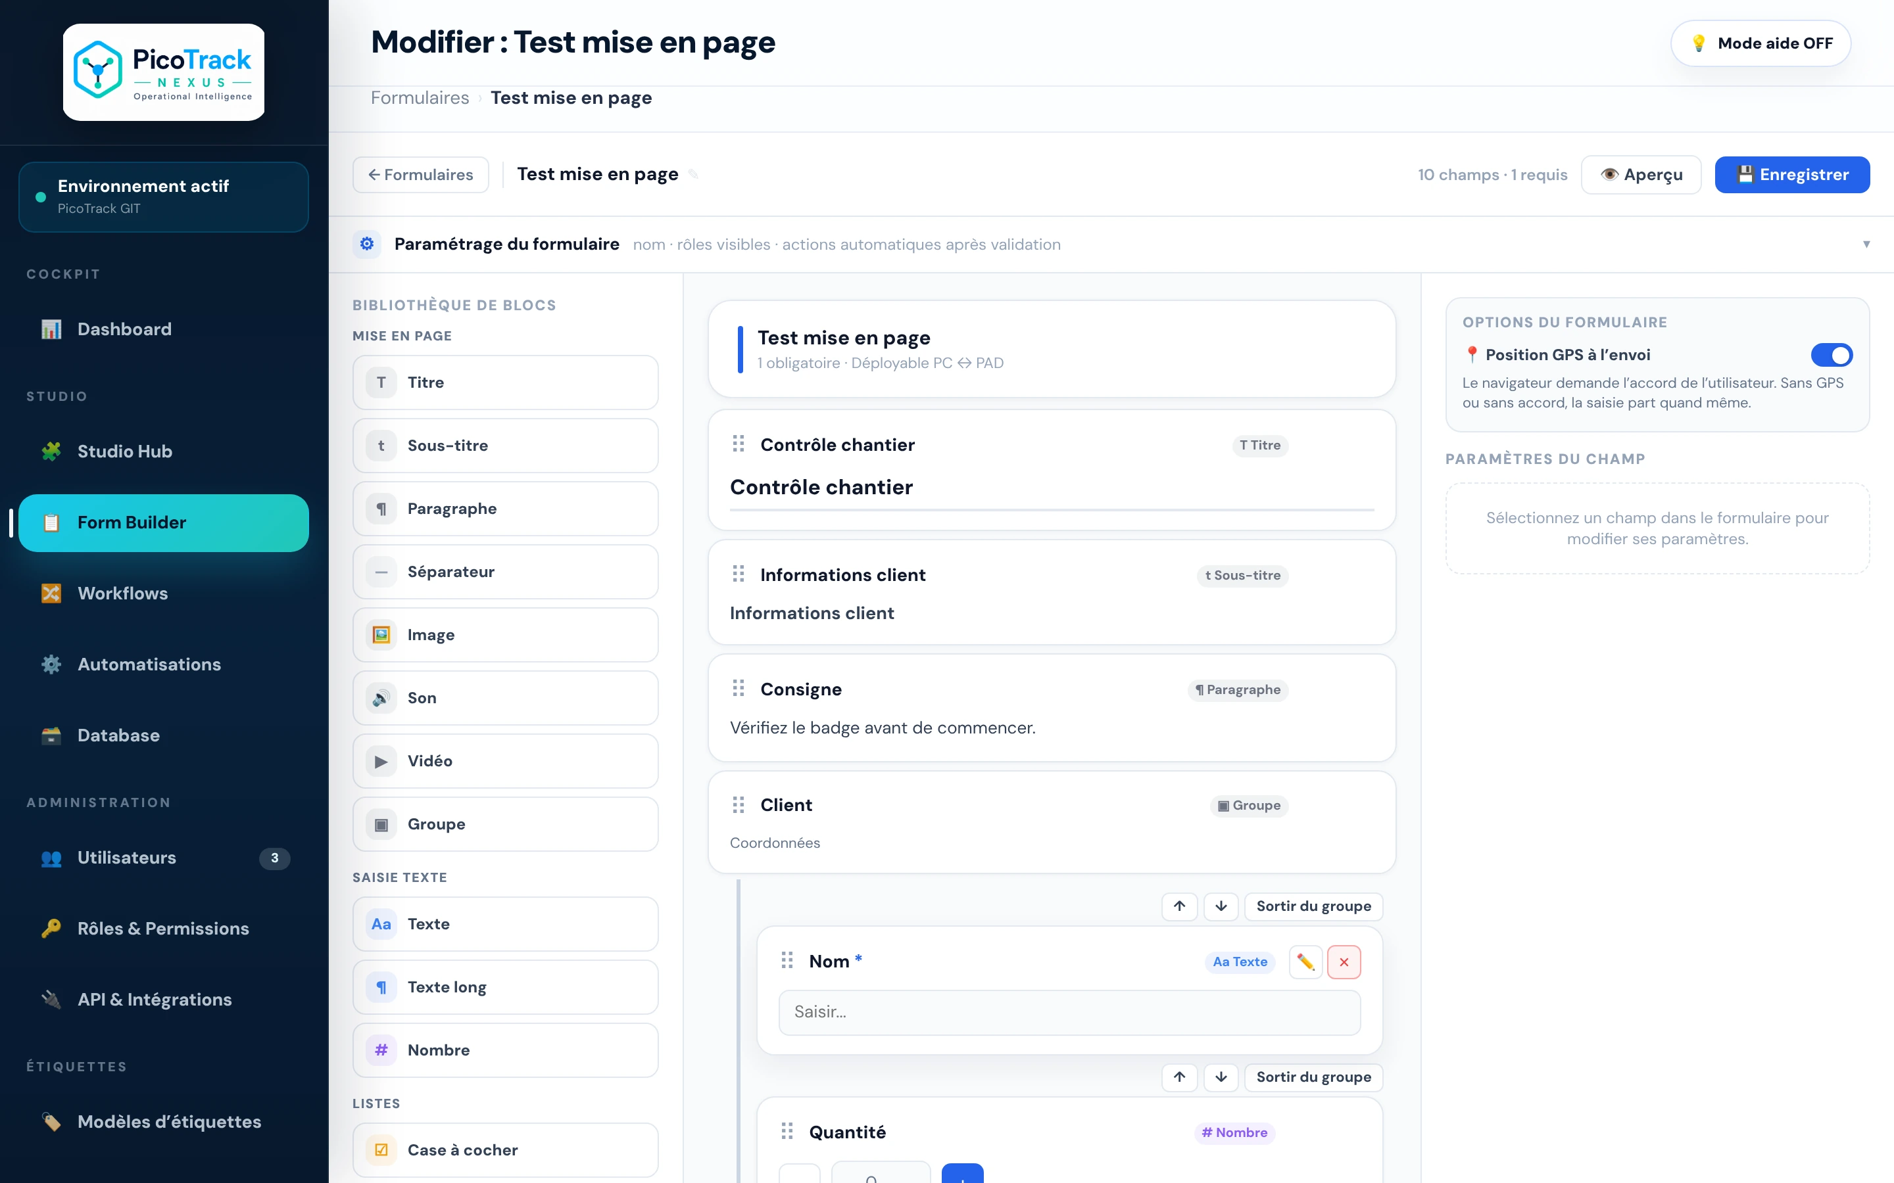Screen dimensions: 1894x1183
Task: Add a Texte long block
Action: pos(506,987)
